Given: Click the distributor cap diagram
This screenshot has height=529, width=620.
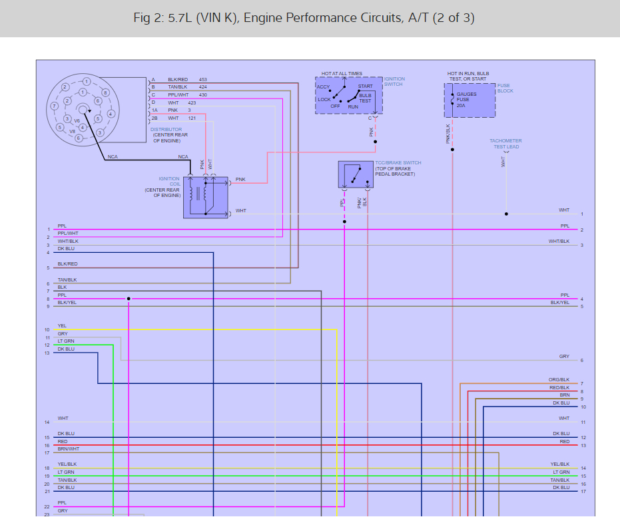Looking at the screenshot, I should (x=83, y=110).
